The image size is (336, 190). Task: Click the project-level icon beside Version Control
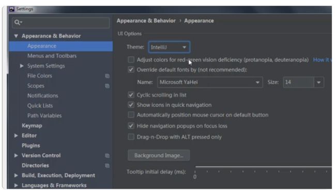tap(108, 156)
